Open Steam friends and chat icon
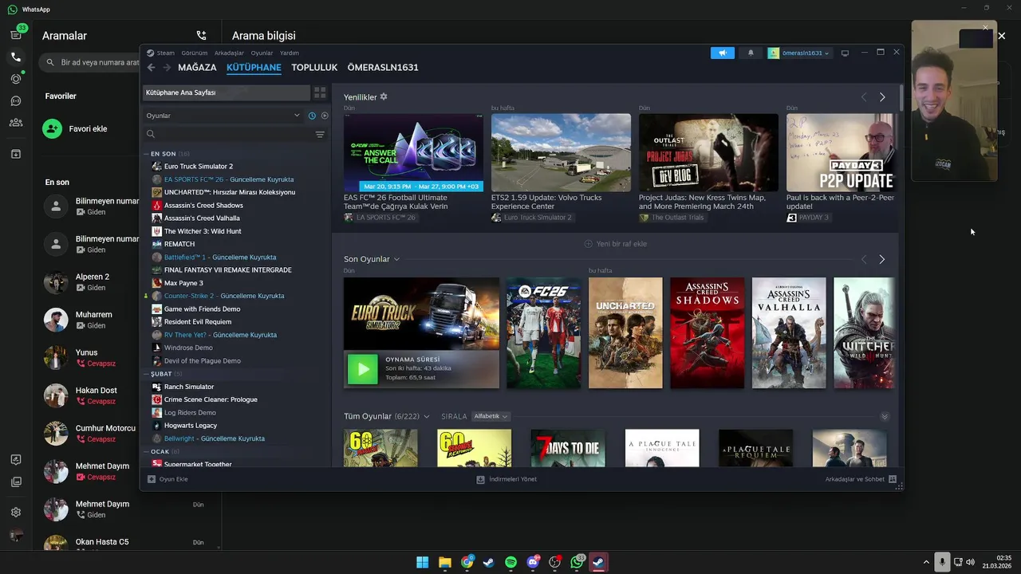 (893, 479)
